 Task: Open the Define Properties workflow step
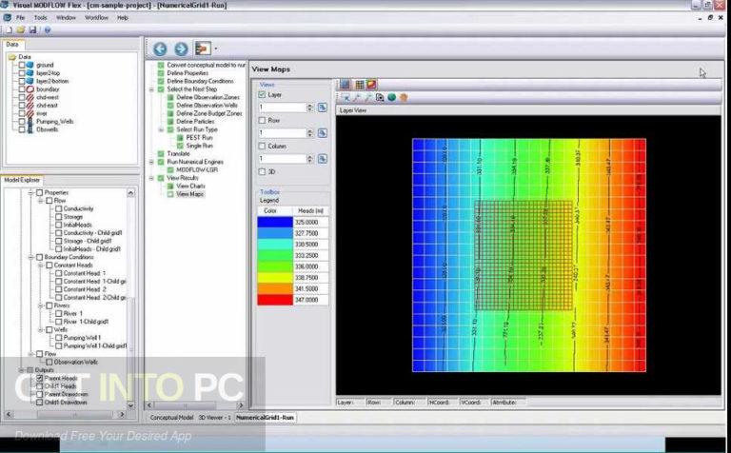coord(188,73)
